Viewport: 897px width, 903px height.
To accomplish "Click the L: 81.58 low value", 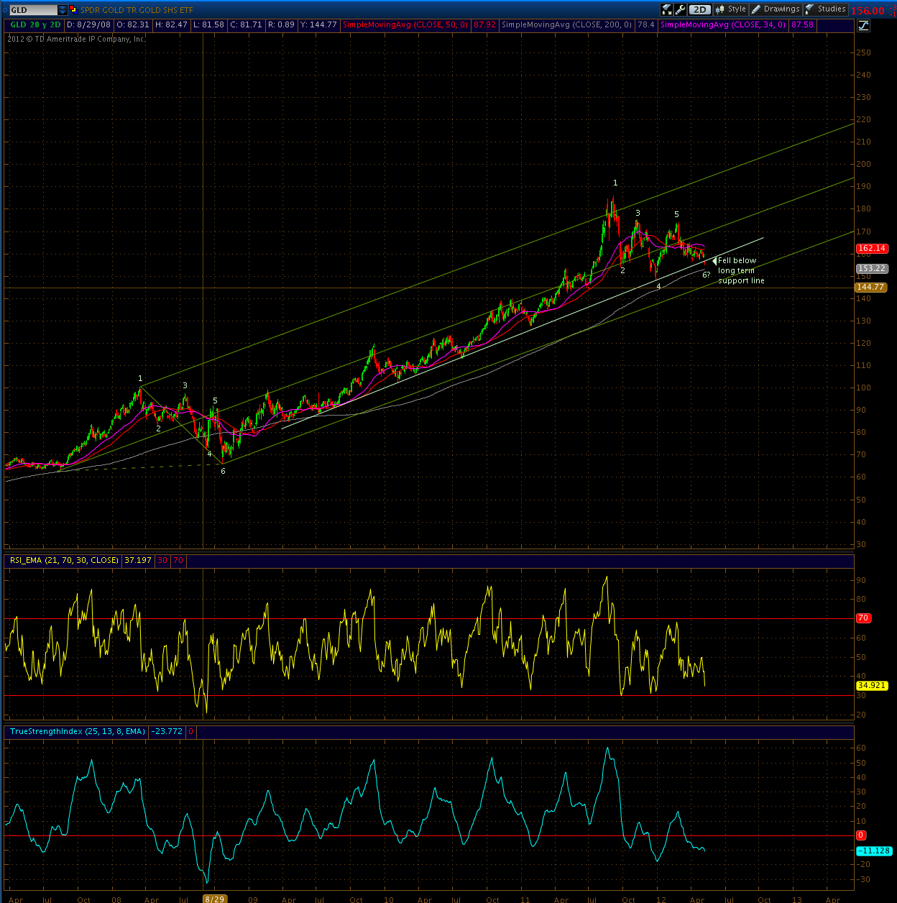I will (208, 24).
